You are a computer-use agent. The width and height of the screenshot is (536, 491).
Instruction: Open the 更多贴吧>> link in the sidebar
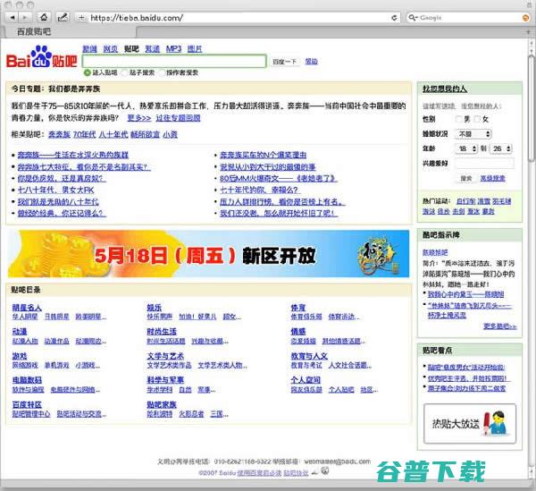coord(499,326)
